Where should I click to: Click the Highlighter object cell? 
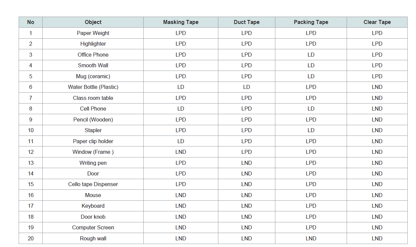[93, 44]
